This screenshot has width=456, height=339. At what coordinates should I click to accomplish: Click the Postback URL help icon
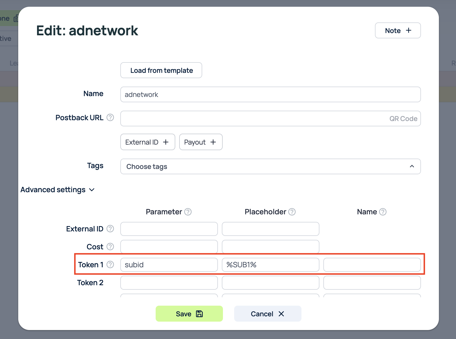[110, 117]
